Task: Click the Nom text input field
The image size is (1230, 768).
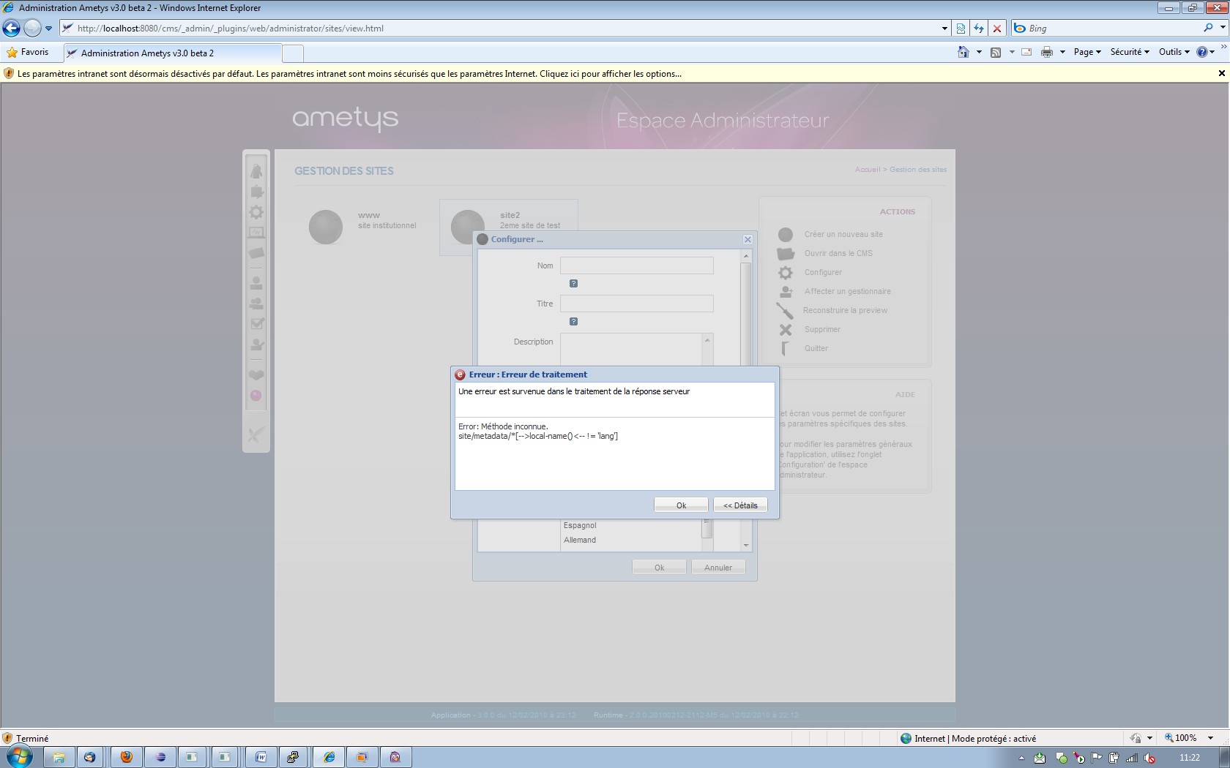Action: (636, 266)
